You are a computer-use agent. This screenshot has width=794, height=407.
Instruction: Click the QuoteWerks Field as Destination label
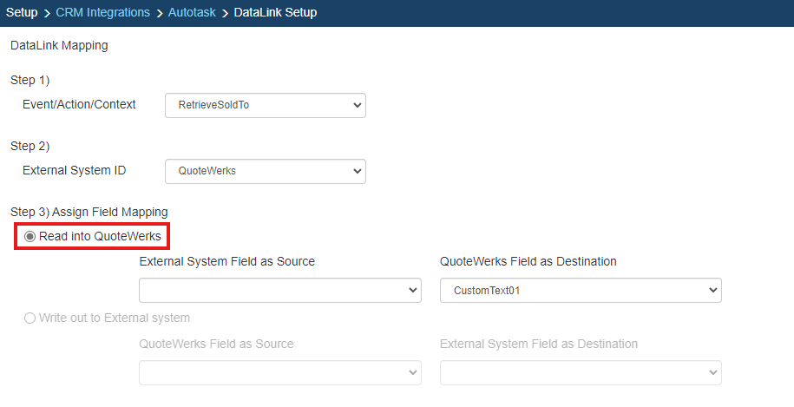pos(528,261)
